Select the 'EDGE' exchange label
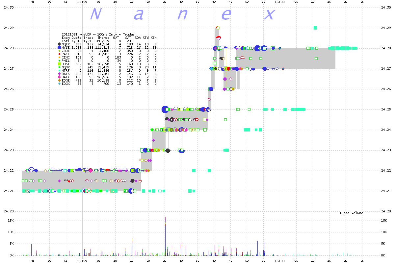395x263 pixels. (66, 80)
